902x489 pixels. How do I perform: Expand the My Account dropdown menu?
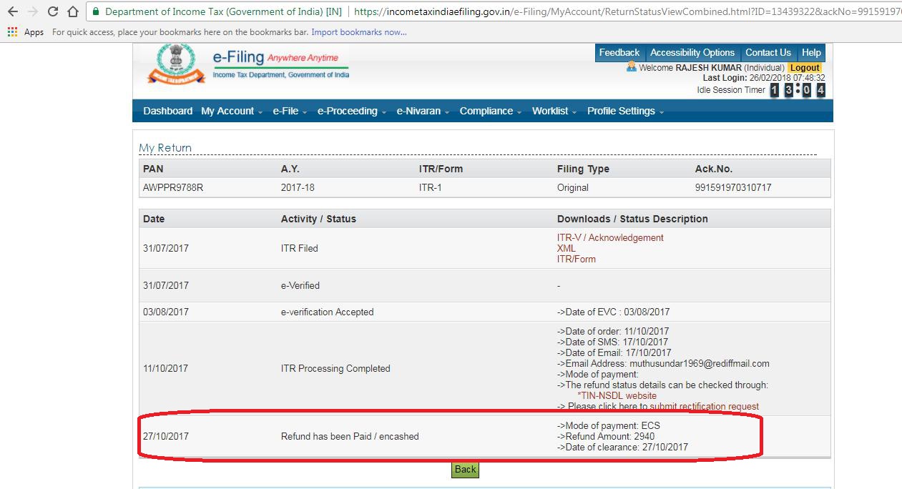232,111
